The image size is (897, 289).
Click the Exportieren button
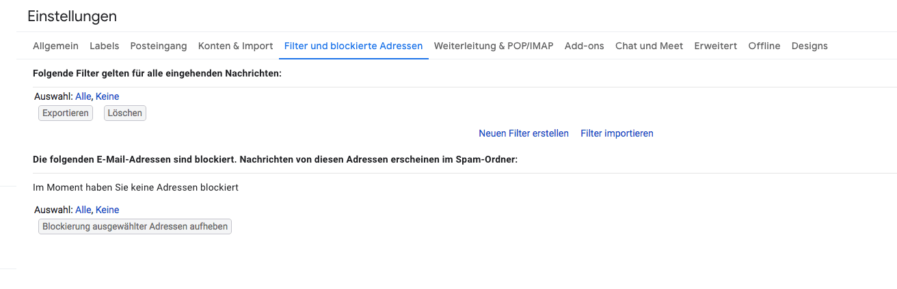[66, 113]
